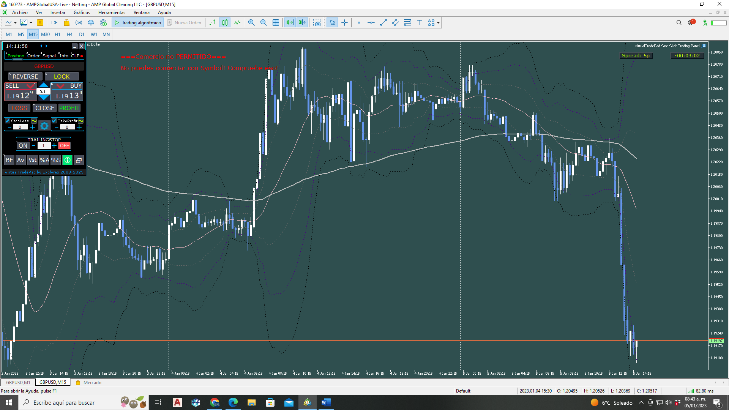The width and height of the screenshot is (729, 410).
Task: Click the Zoom In magnifier icon
Action: coord(251,23)
